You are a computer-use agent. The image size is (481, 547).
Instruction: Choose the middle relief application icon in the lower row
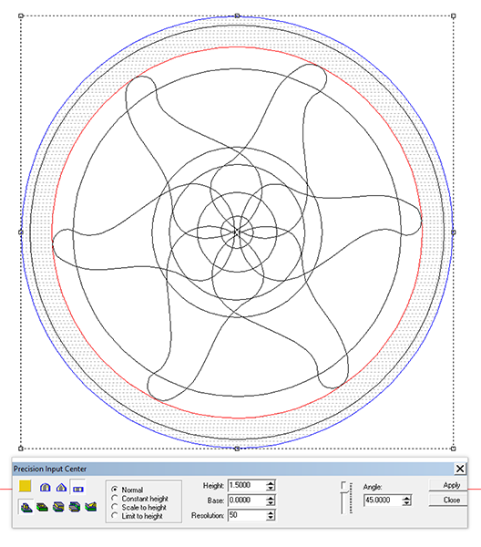(58, 507)
